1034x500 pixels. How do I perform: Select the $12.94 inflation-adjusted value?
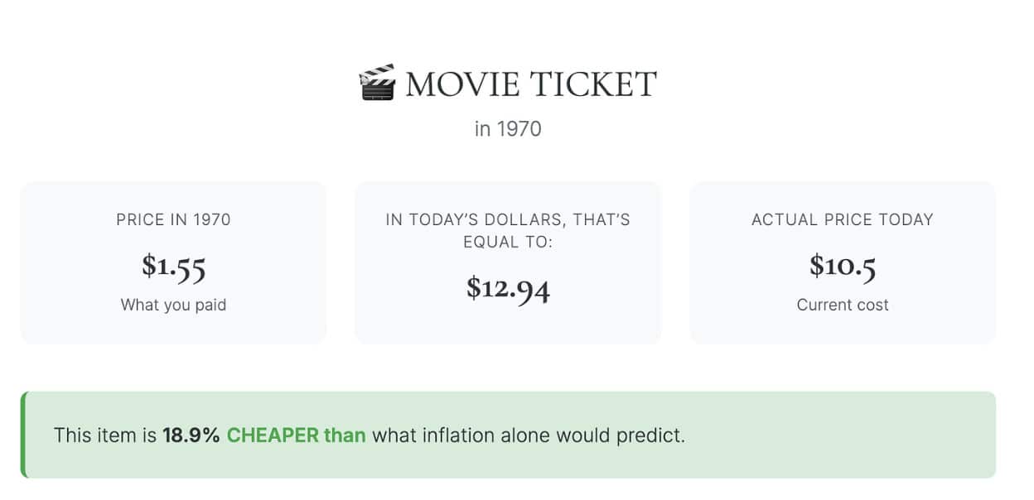508,287
